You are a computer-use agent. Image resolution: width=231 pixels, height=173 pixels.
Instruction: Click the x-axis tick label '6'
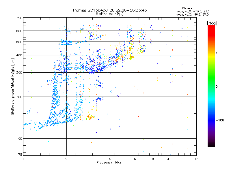[135, 159]
